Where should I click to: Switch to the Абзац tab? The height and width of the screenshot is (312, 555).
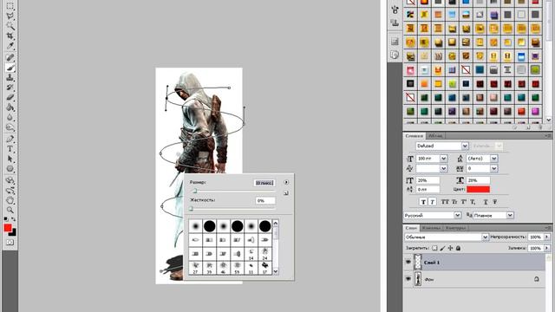point(435,136)
